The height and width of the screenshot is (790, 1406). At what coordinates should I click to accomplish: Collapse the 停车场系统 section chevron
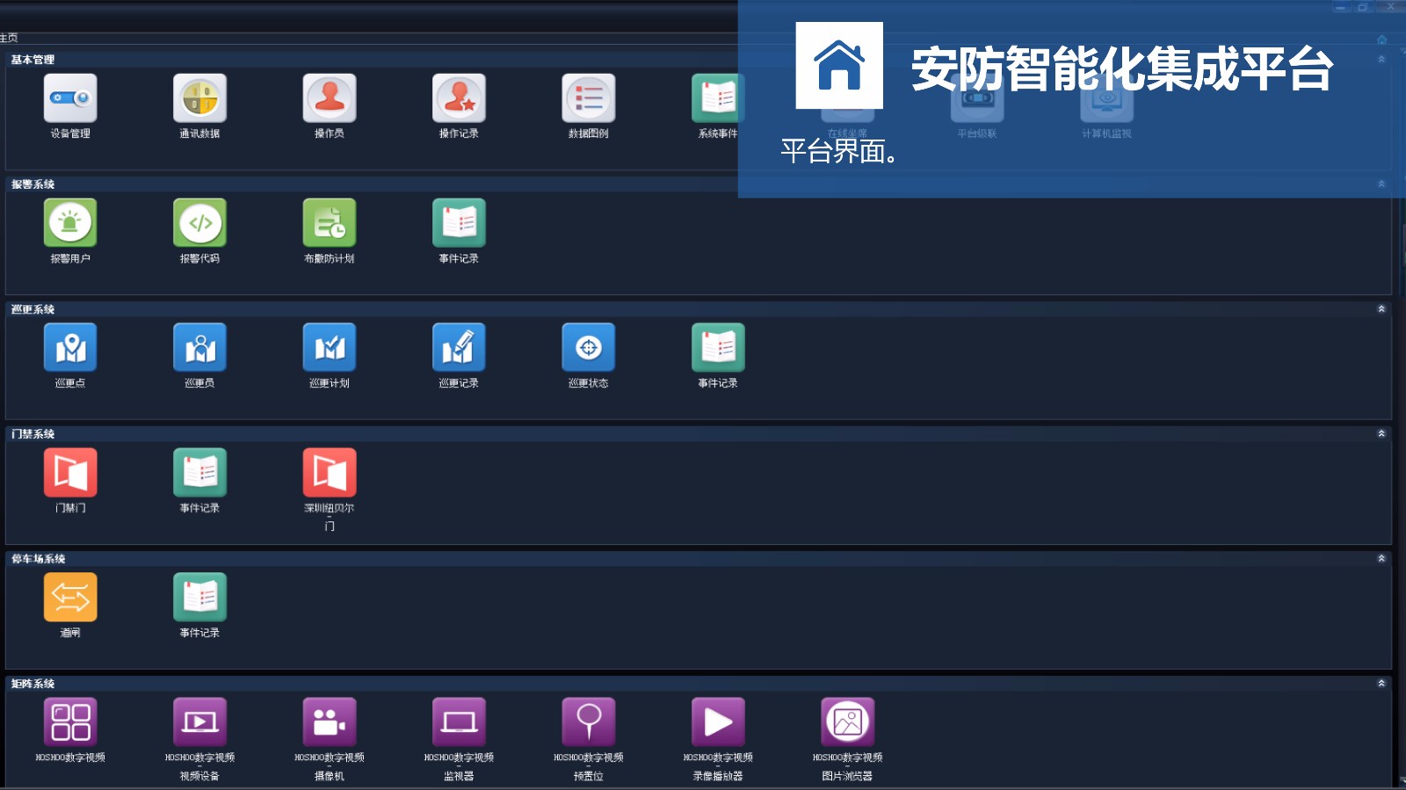point(1381,558)
